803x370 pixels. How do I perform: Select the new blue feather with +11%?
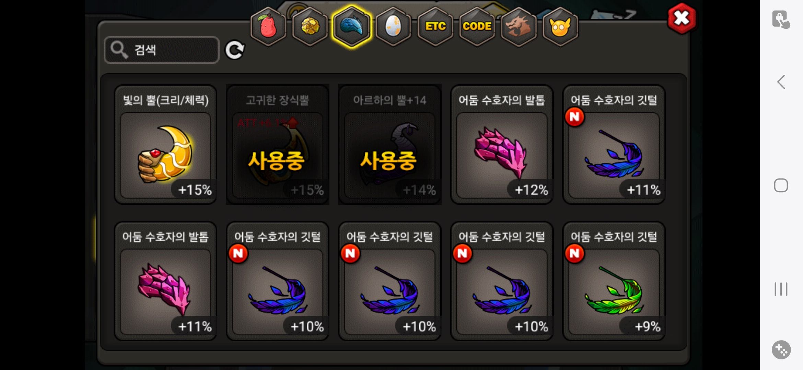point(614,145)
